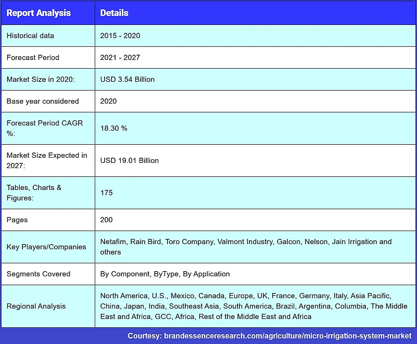The image size is (417, 344).
Task: Click the 2015 - 2020 value cell
Action: click(x=120, y=36)
